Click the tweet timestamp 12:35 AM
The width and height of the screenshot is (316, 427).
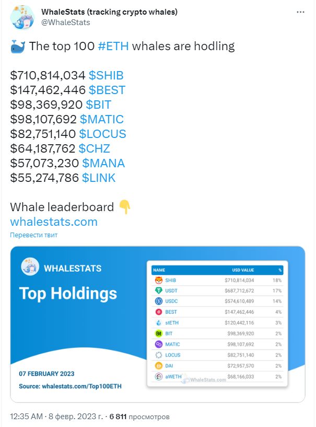(27, 417)
